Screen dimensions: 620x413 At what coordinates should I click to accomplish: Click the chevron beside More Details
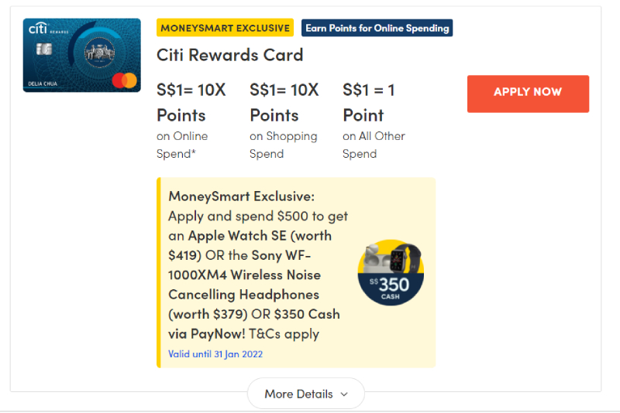coord(344,394)
